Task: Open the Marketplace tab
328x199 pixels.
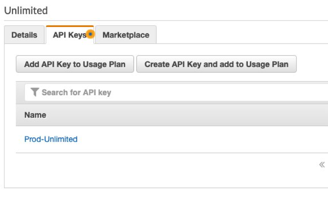Action: 126,35
